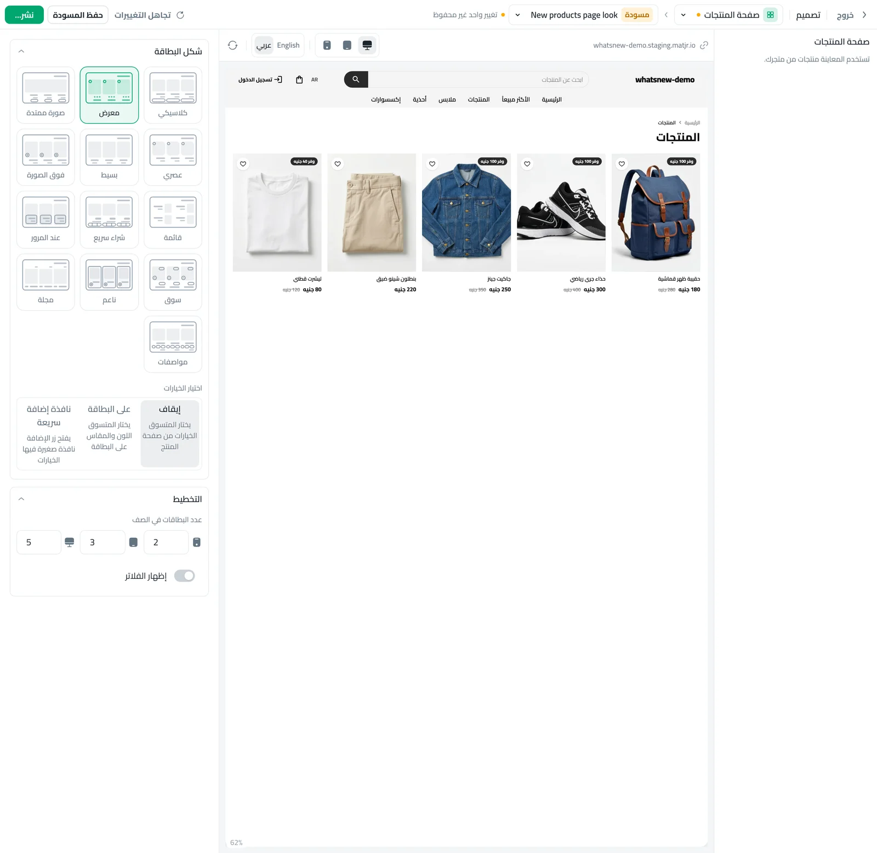
Task: Open the صفحة المنتجات page dropdown
Action: (728, 15)
